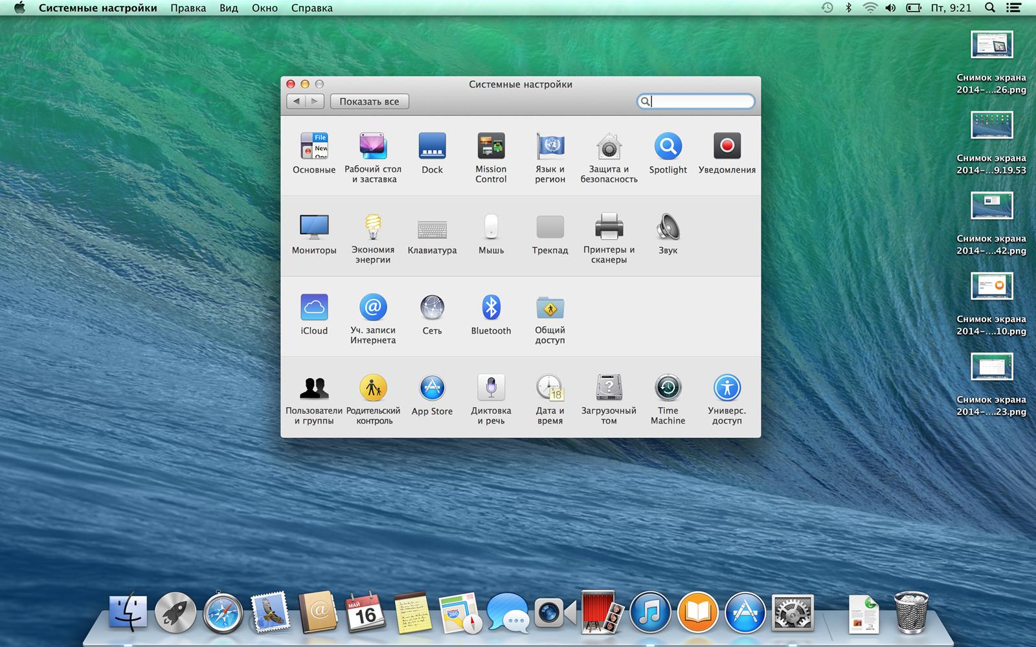Open the Окно menu
Image resolution: width=1036 pixels, height=647 pixels.
(x=264, y=8)
